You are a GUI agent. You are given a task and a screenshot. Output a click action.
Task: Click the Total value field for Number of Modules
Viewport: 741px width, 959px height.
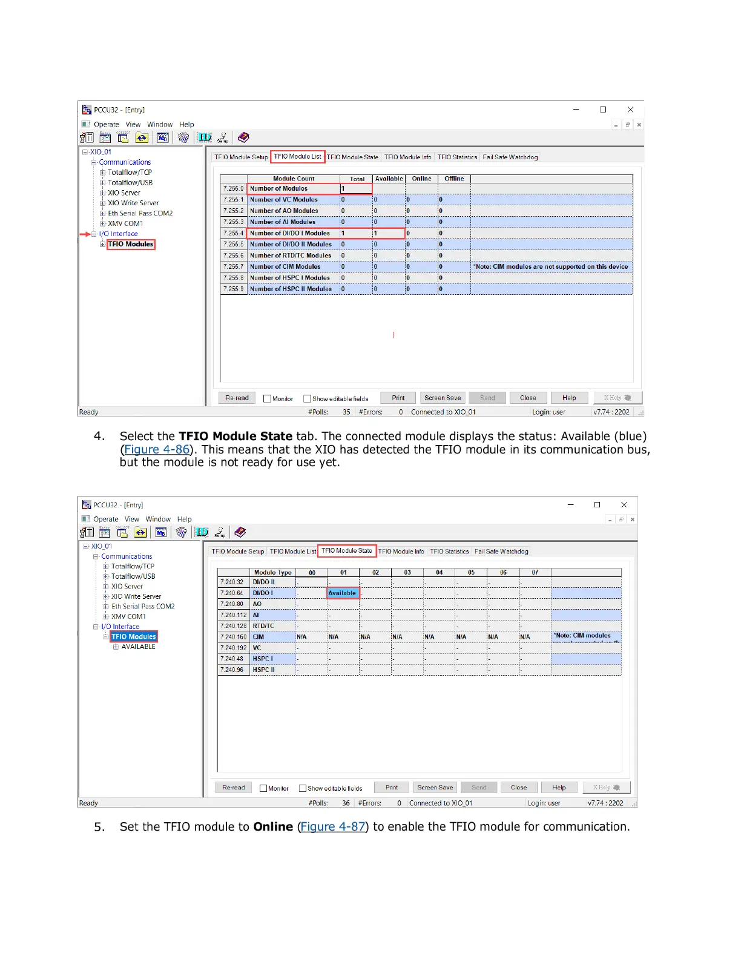coord(356,189)
